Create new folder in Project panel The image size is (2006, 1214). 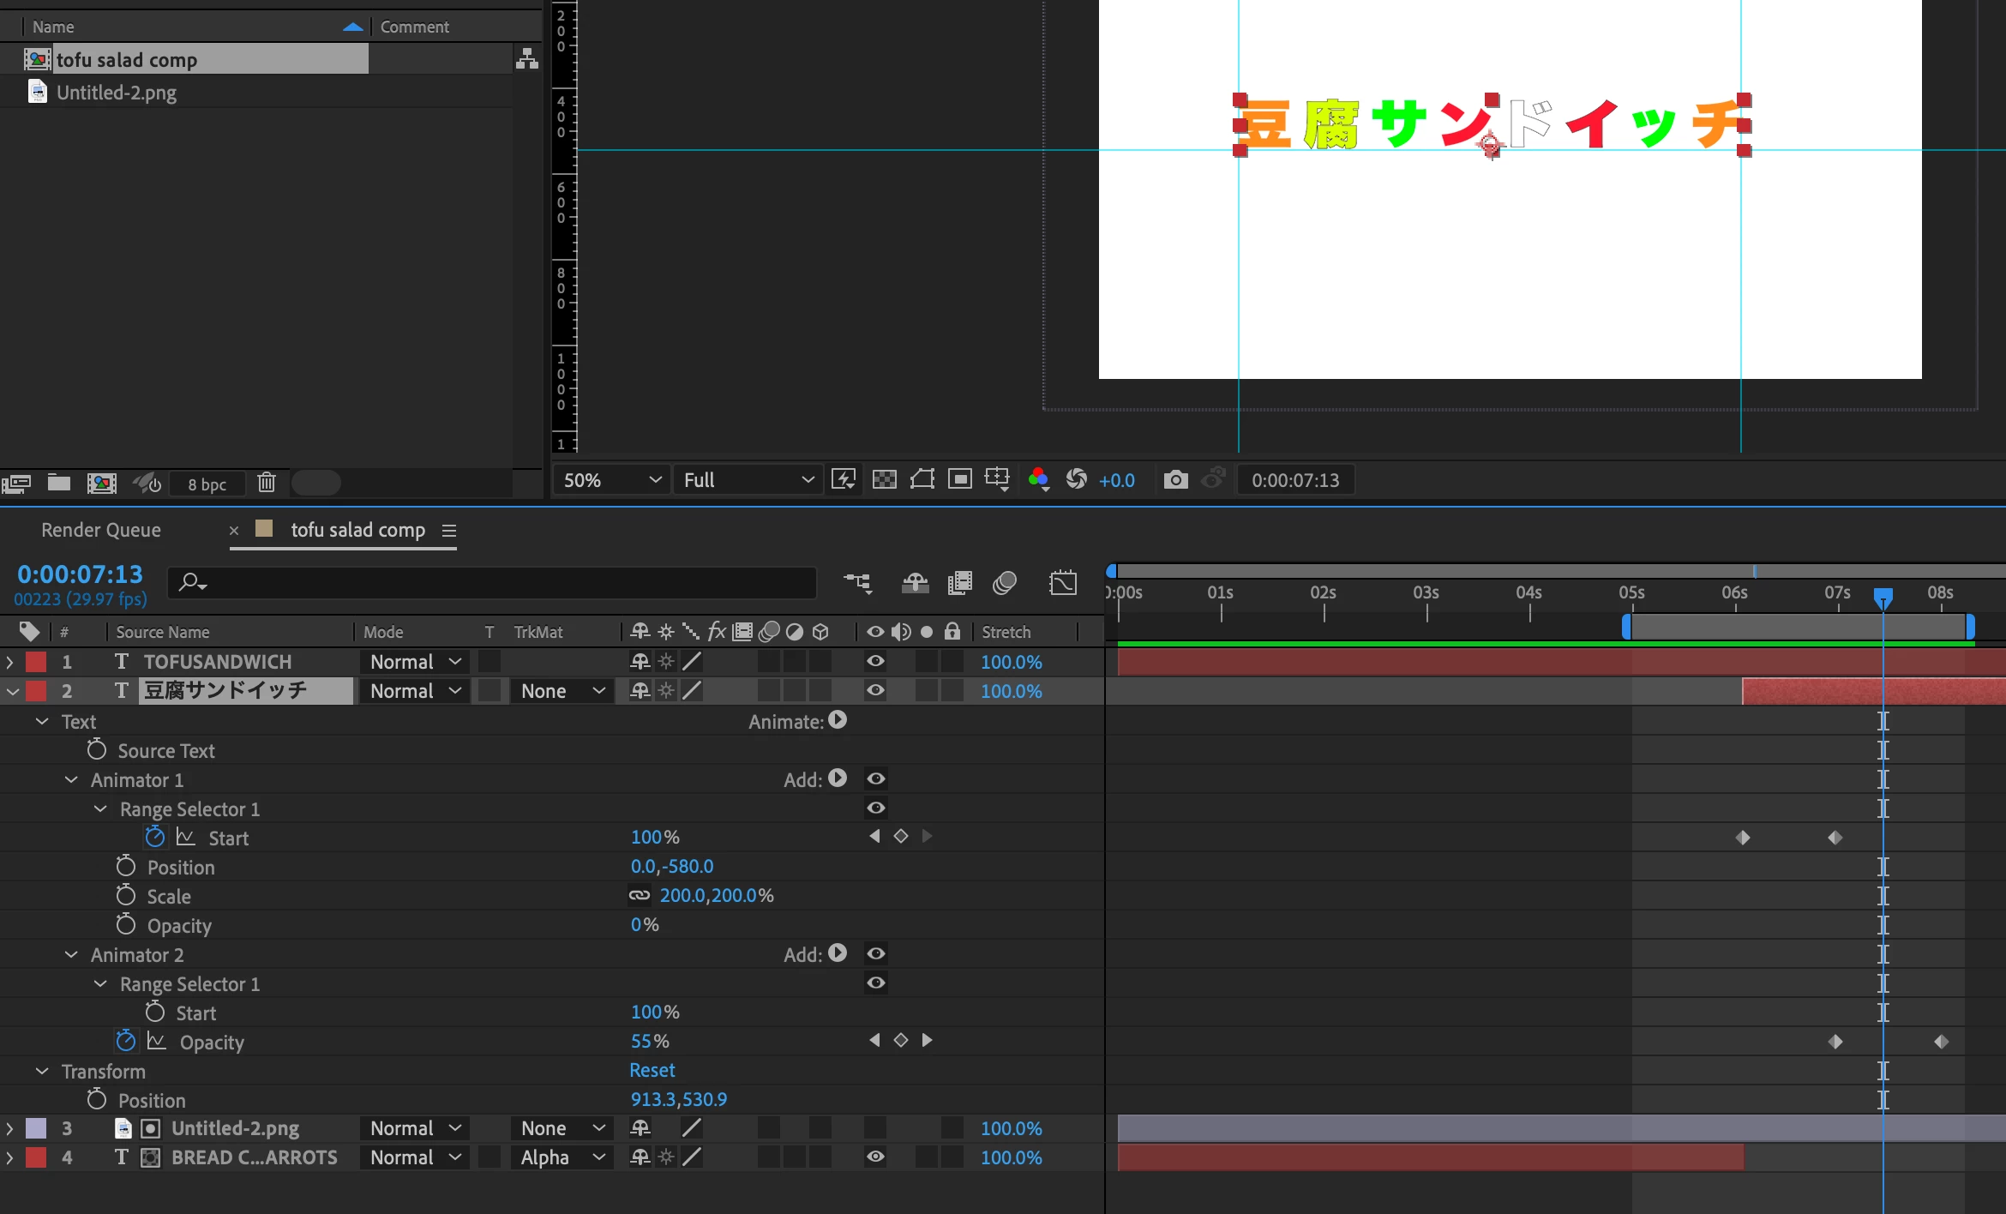59,483
